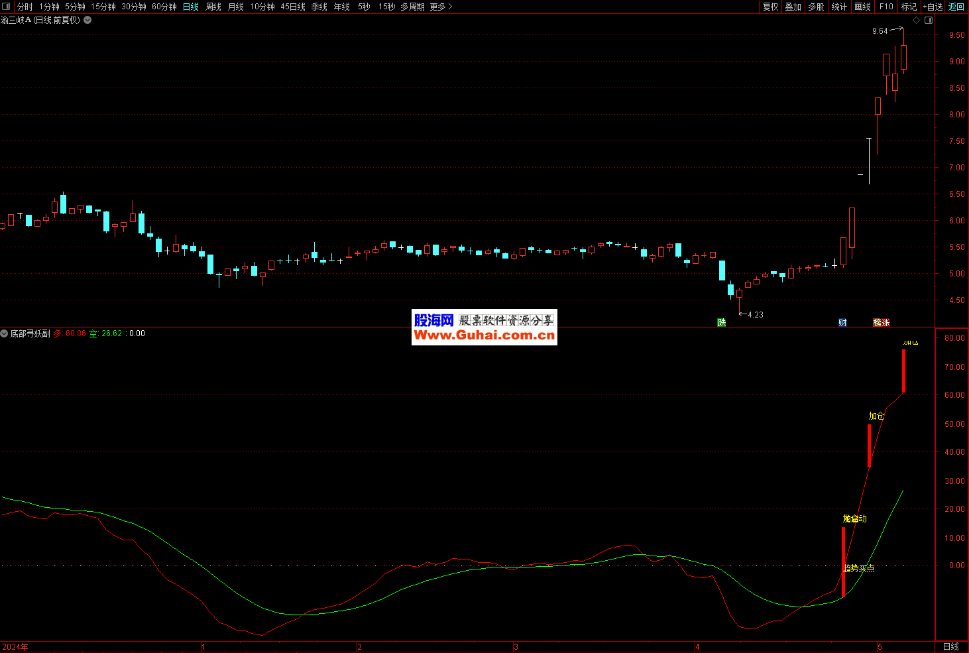Toggle the left sidebar panel icon
Screen dimensions: 969x653
click(x=7, y=7)
